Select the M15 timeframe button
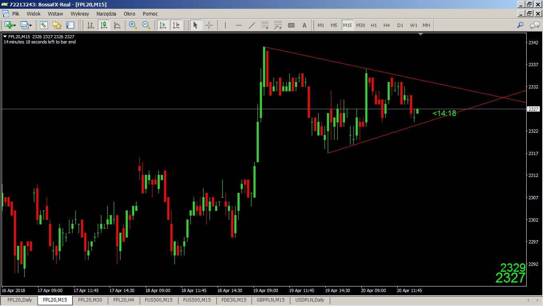 click(347, 25)
